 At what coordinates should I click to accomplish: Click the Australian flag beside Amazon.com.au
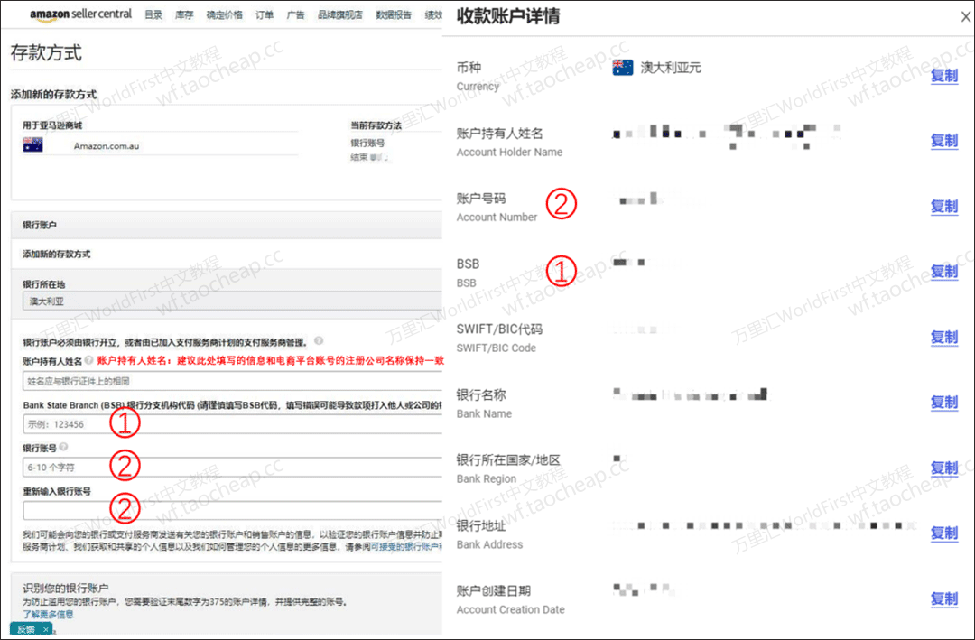tap(33, 145)
